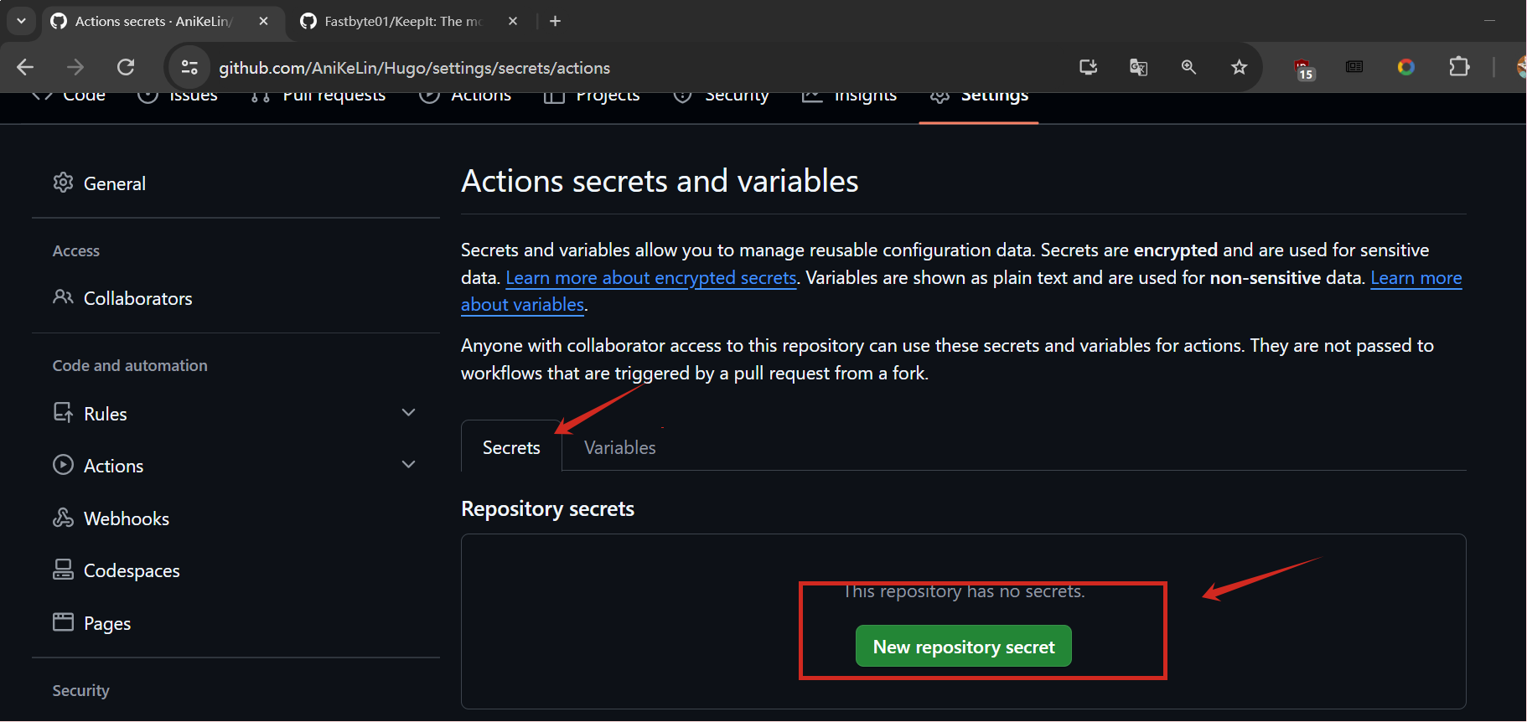Open General settings gear in sidebar
Screen dimensions: 1527x722
coord(63,183)
